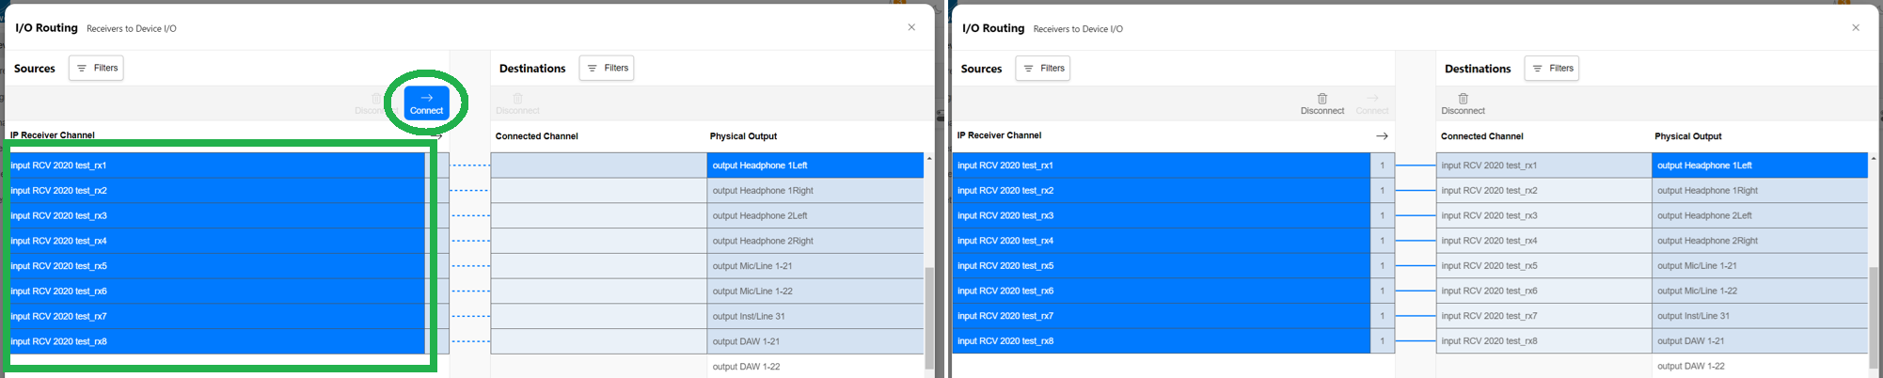
Task: Select input RCV 2020 test_rx7 source in right window
Action: point(1162,316)
